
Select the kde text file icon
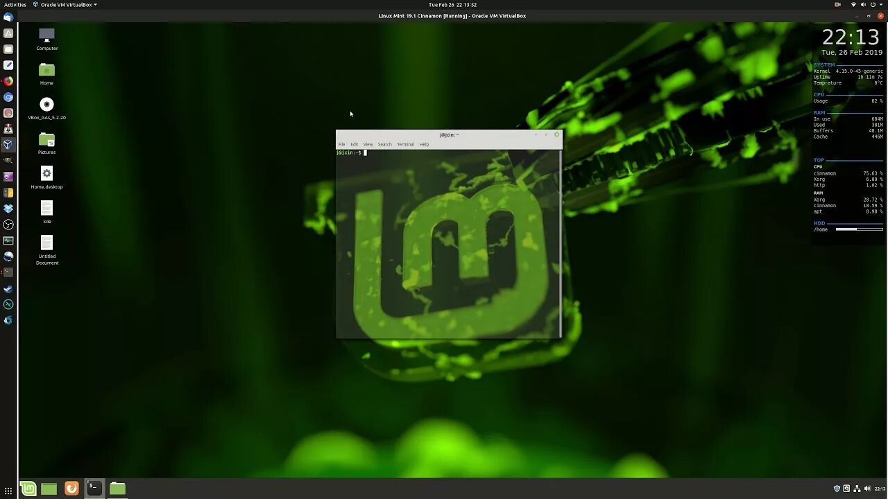point(46,213)
